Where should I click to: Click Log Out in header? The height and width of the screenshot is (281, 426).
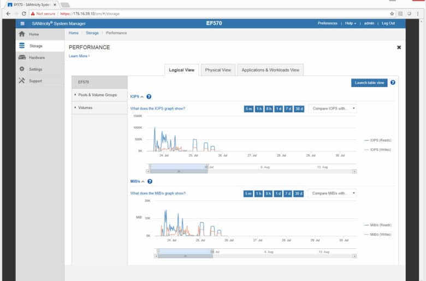(388, 23)
